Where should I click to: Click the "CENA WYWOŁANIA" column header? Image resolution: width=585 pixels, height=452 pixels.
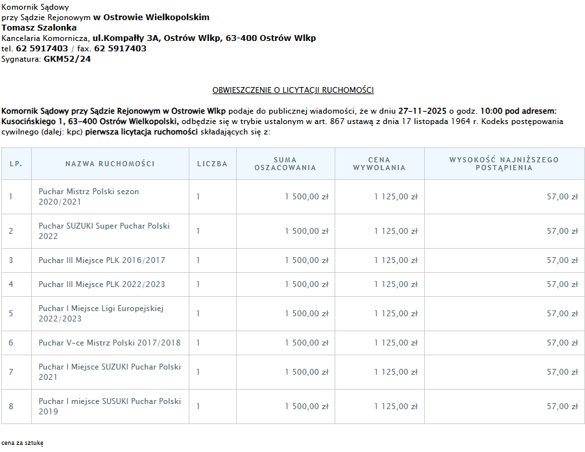pyautogui.click(x=379, y=164)
